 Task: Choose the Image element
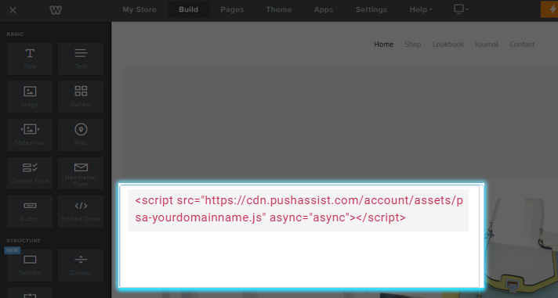[30, 97]
